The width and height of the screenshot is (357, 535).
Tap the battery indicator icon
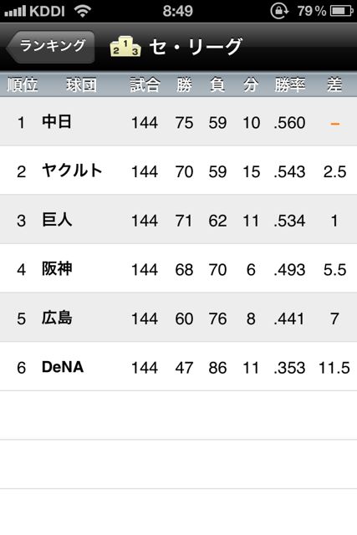point(342,11)
